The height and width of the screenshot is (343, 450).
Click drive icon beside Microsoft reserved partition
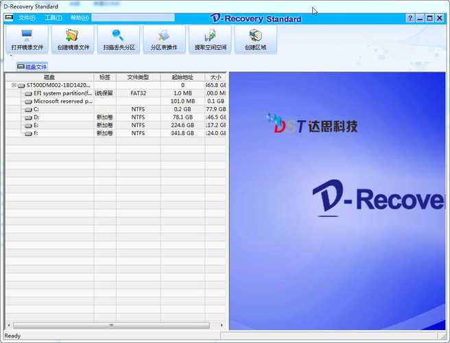(28, 102)
